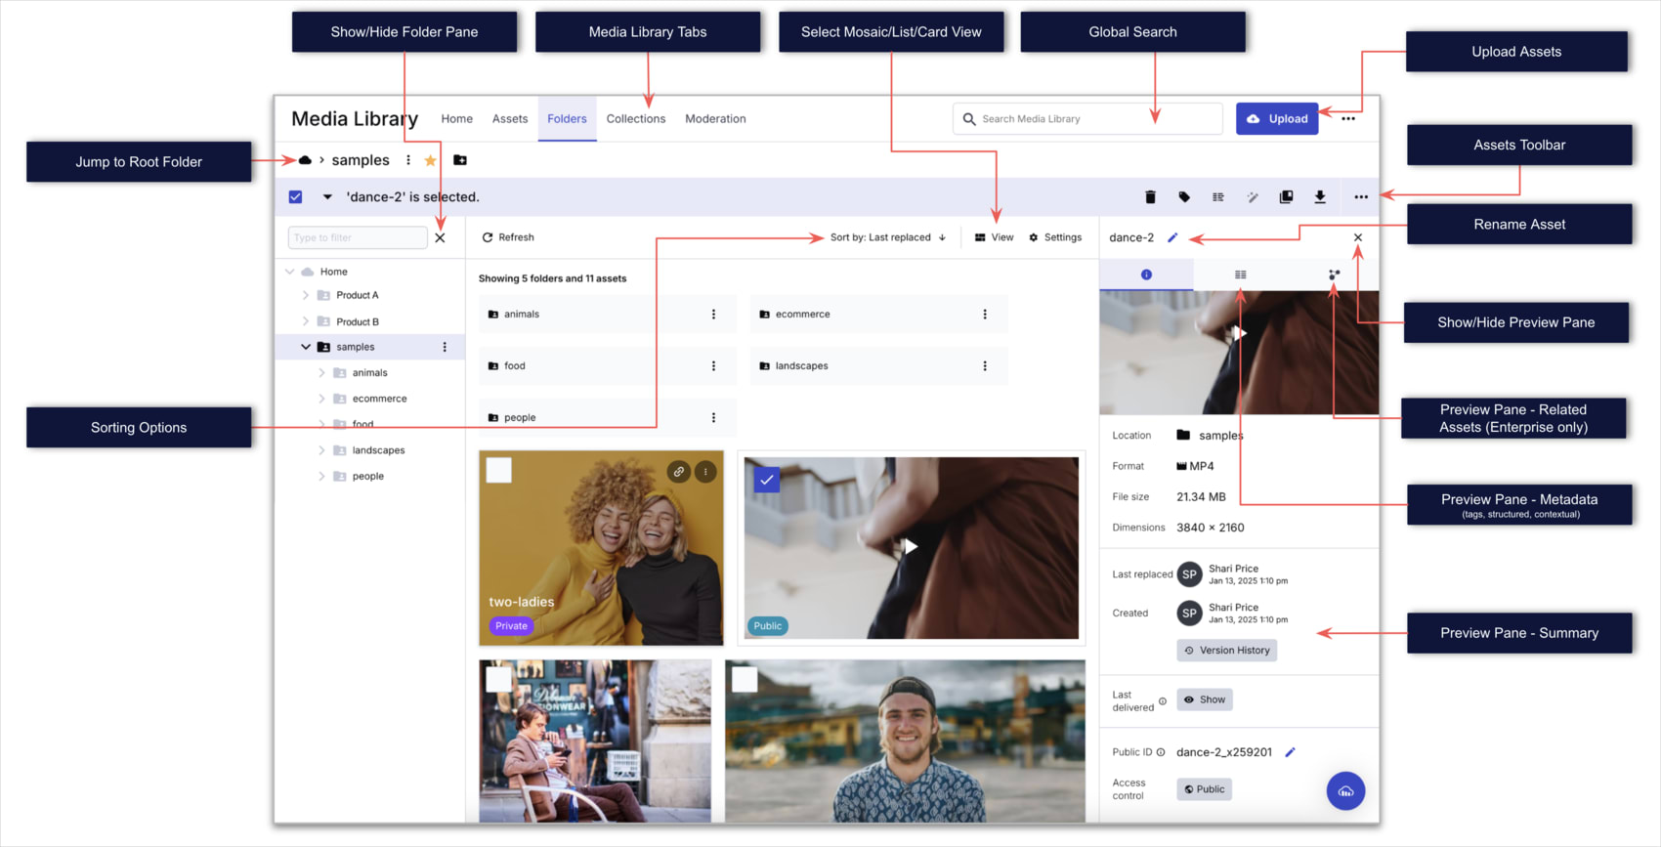Image resolution: width=1661 pixels, height=847 pixels.
Task: Click the magic wand transform icon
Action: point(1253,197)
